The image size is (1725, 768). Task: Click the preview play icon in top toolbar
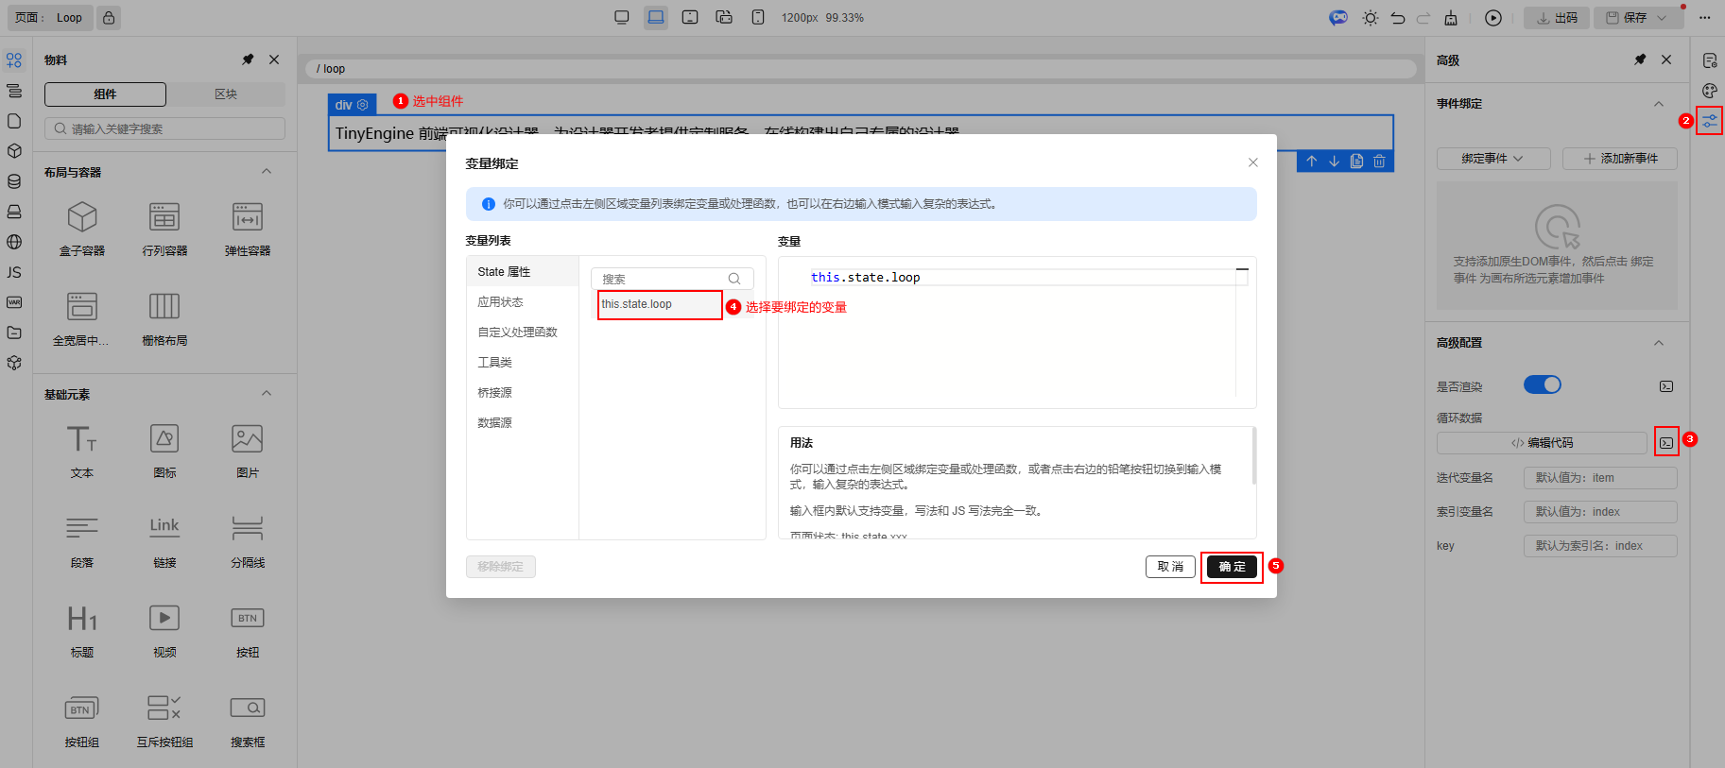coord(1493,18)
